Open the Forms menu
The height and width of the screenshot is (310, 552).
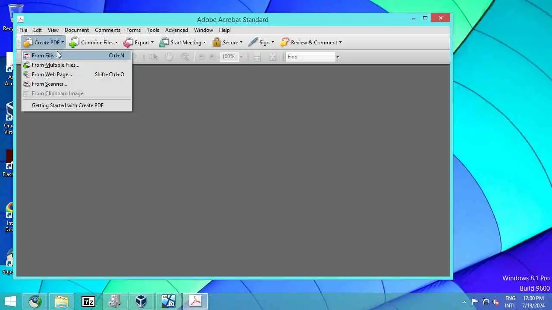[x=133, y=30]
